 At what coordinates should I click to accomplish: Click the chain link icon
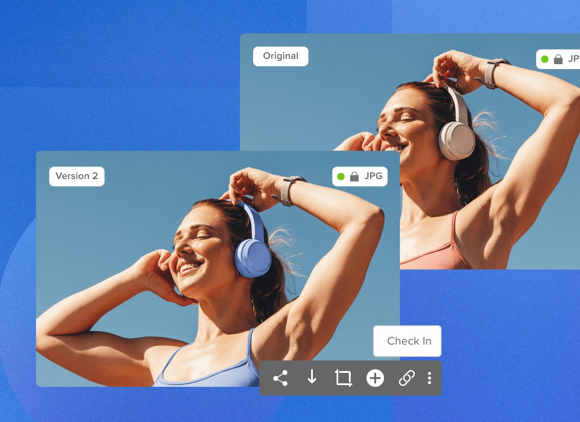(406, 378)
